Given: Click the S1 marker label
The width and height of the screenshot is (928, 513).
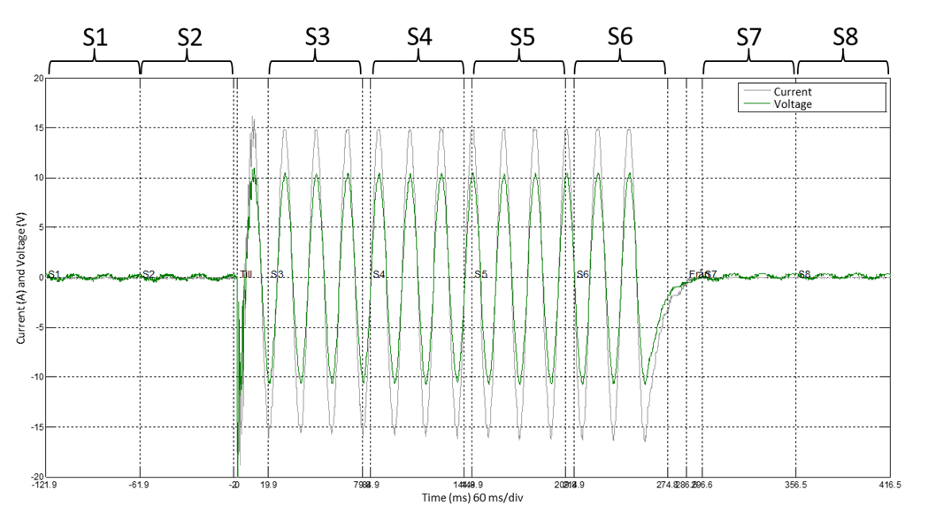Looking at the screenshot, I should (x=53, y=275).
